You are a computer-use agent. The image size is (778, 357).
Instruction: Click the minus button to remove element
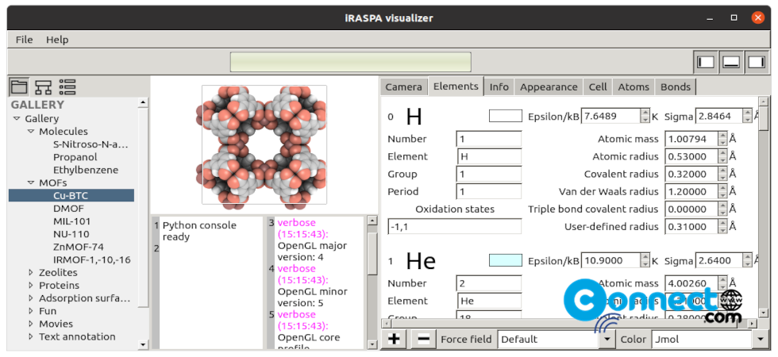click(x=424, y=340)
